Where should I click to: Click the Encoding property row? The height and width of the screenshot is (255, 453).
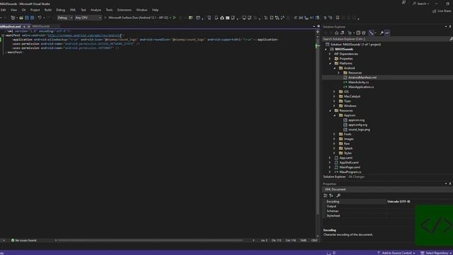388,201
